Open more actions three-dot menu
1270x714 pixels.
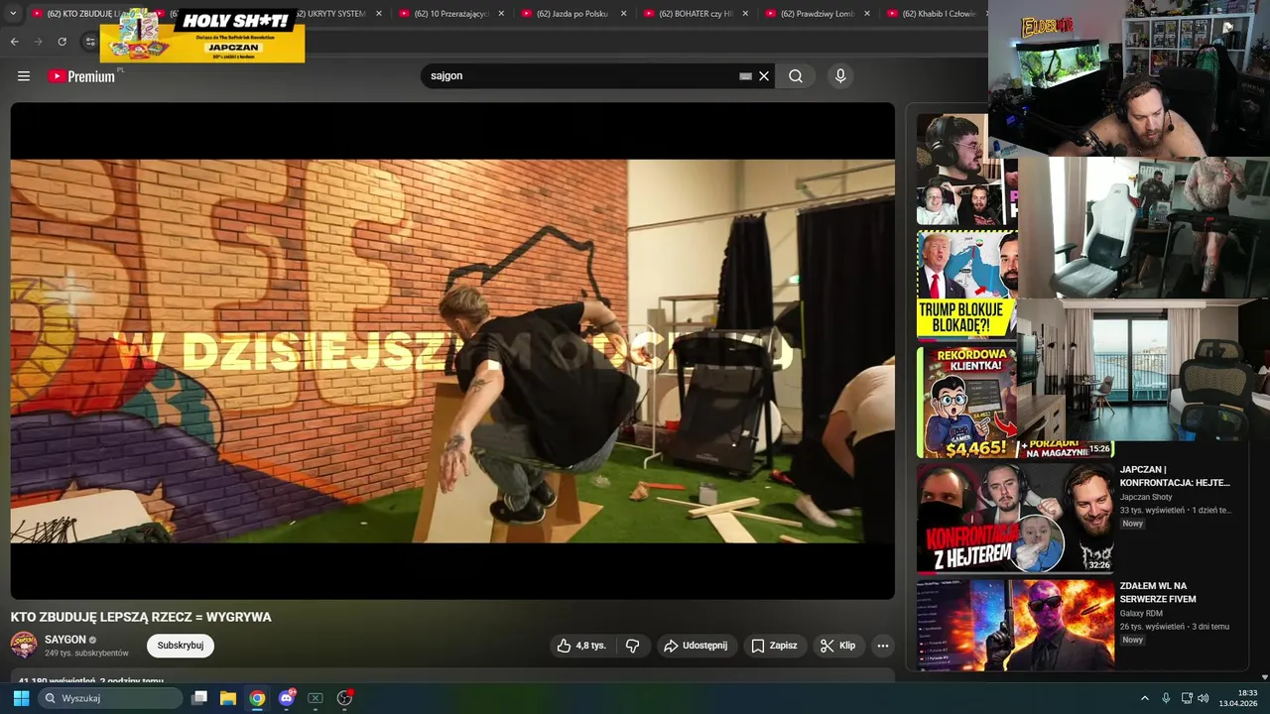[882, 646]
